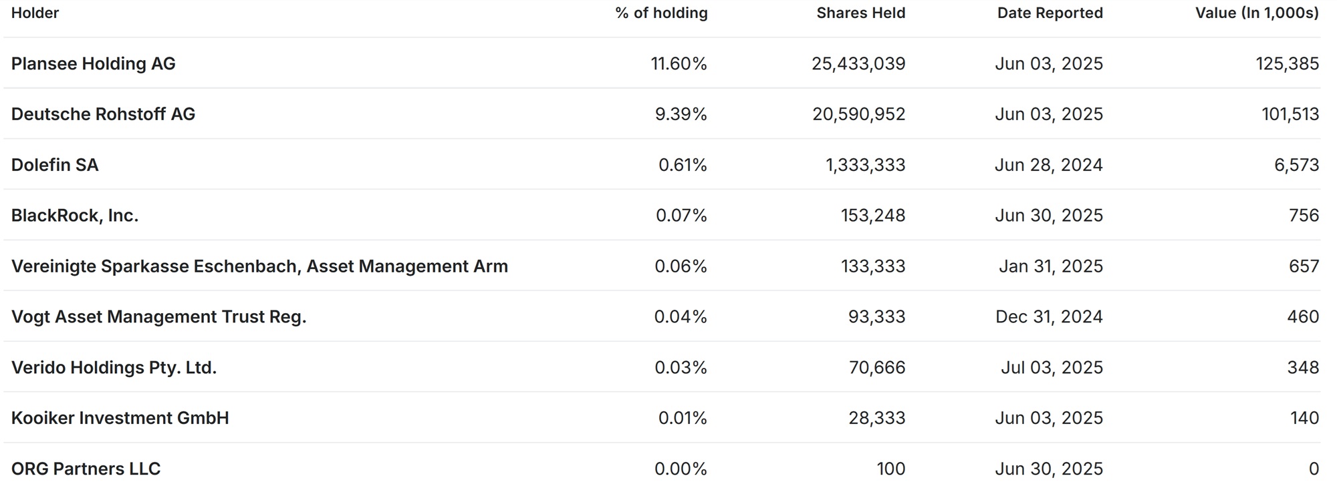Click on BlackRock, Inc. holder name

[x=75, y=216]
